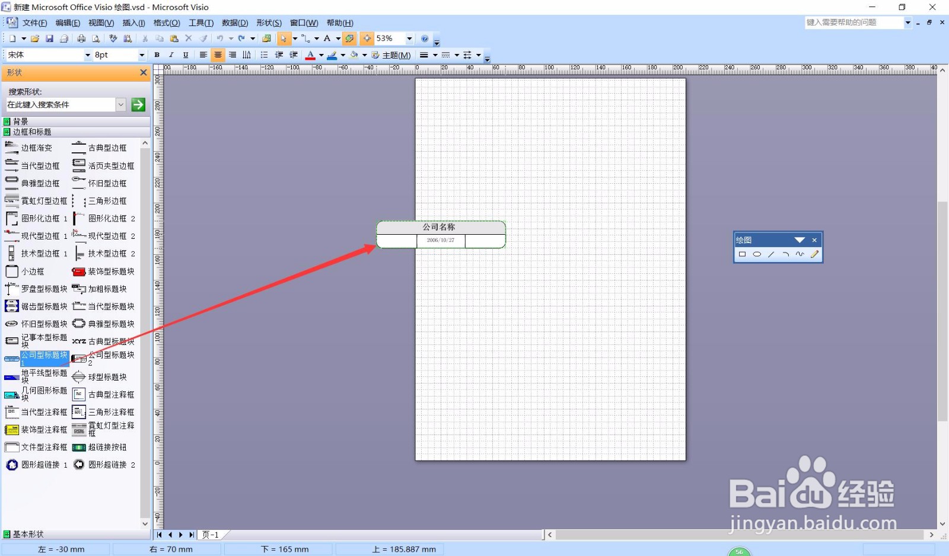Select the Pencil tool in 绘图 toolbar
The height and width of the screenshot is (556, 949).
(814, 254)
